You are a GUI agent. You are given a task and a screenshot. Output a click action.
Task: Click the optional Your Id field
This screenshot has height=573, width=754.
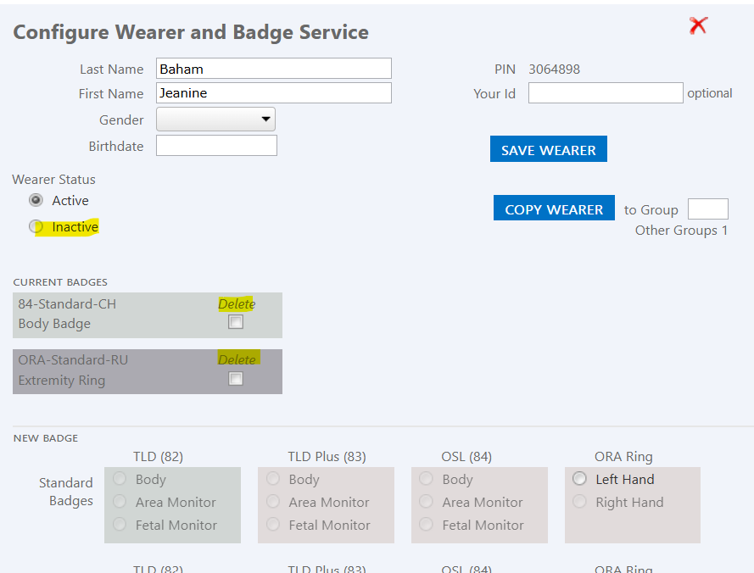tap(605, 93)
